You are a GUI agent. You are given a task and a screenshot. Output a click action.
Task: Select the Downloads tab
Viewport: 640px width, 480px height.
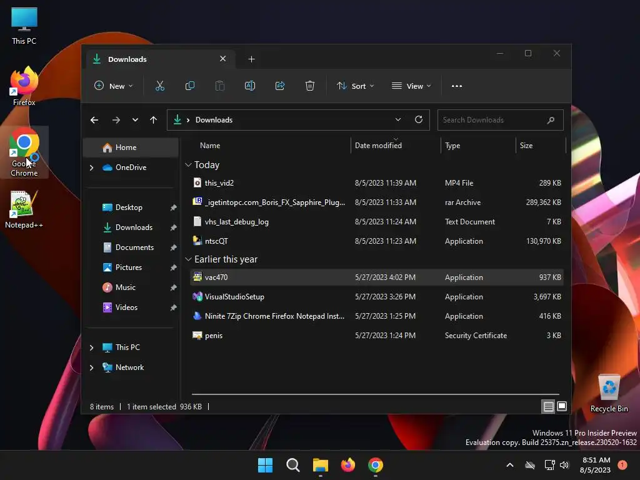[x=161, y=59]
